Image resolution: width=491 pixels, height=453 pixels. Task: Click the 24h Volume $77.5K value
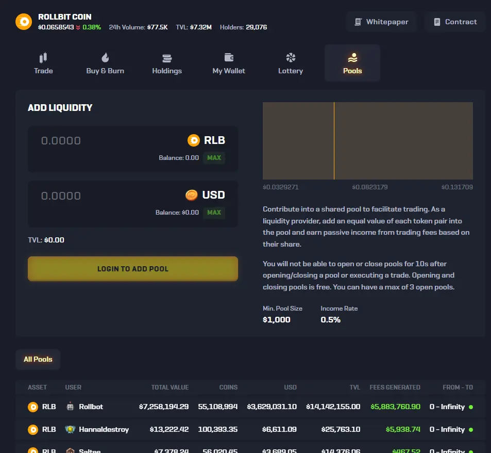158,27
